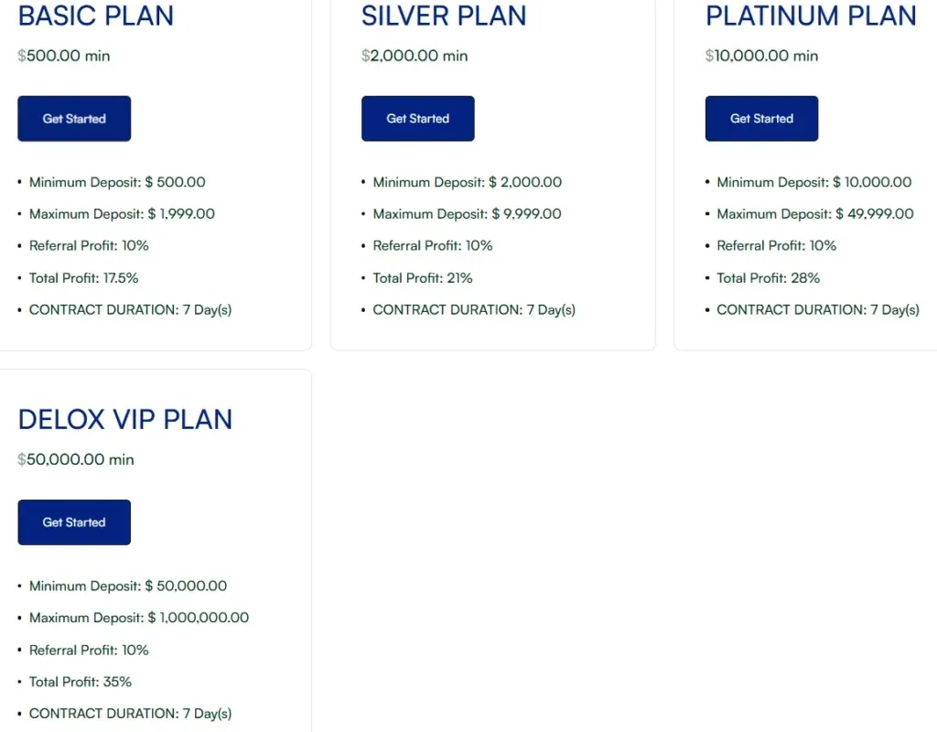
Task: Click Get Started on the Silver Plan
Action: [417, 118]
